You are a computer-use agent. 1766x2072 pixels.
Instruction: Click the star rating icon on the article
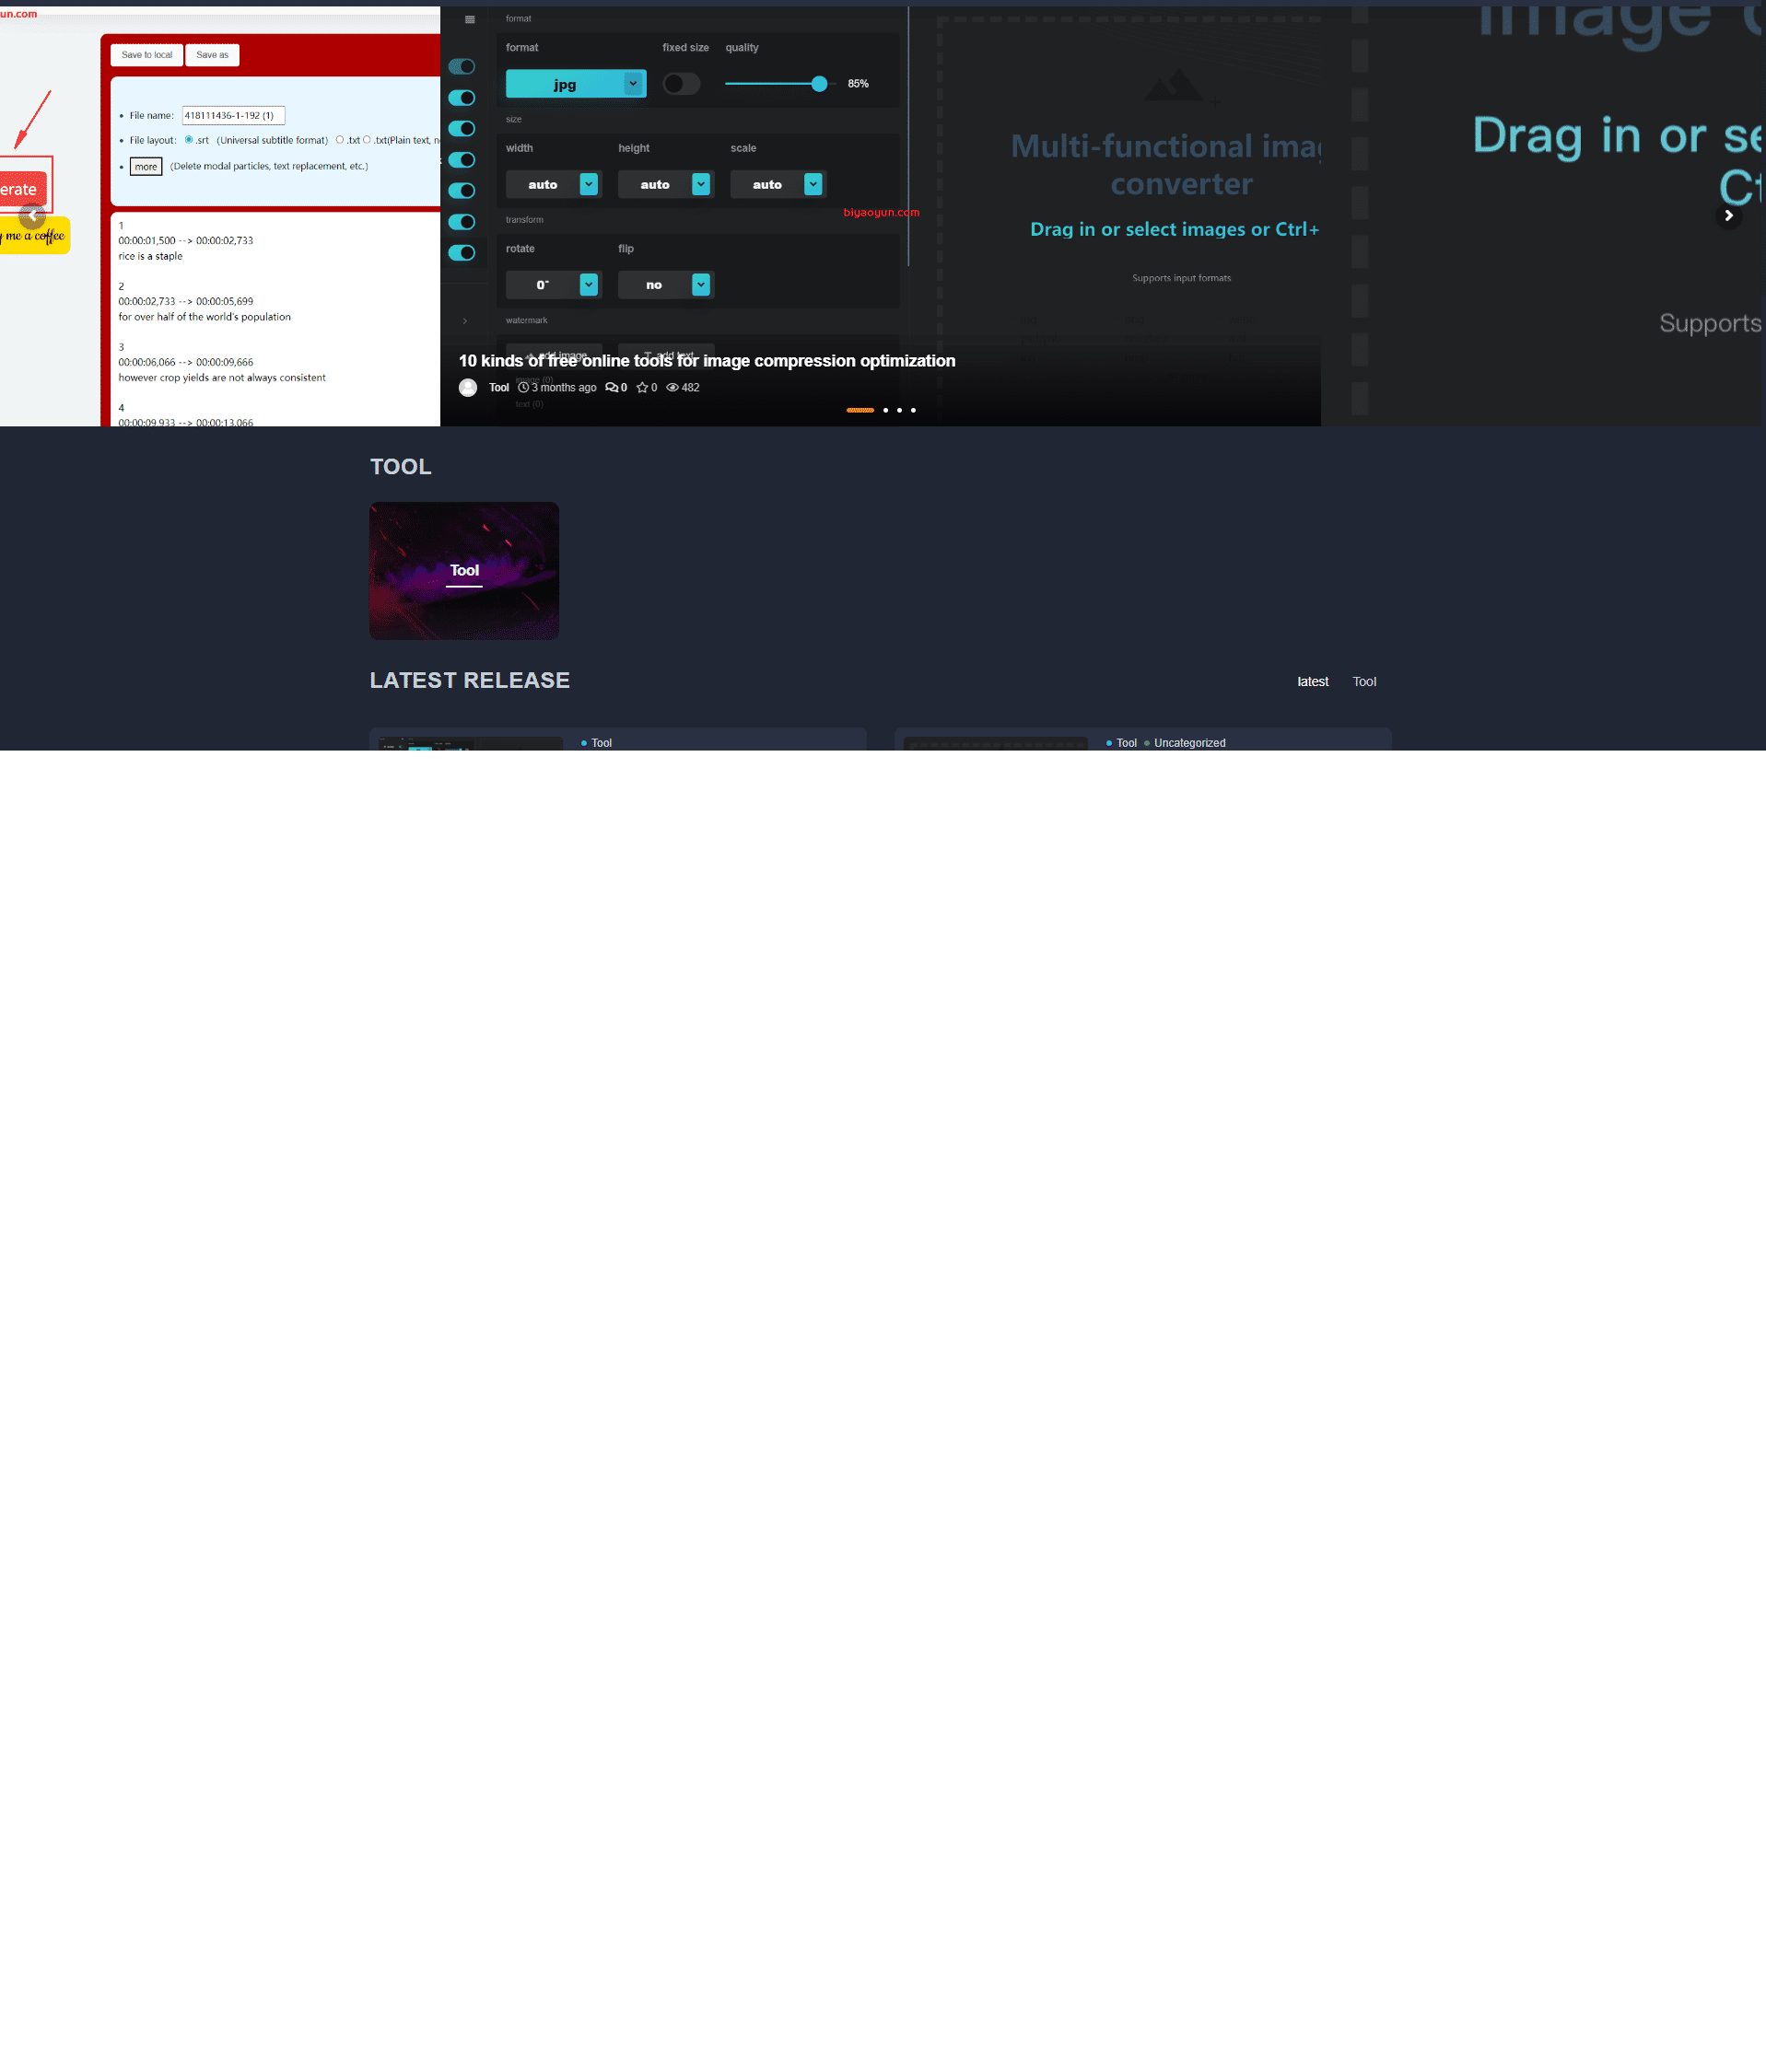coord(640,388)
